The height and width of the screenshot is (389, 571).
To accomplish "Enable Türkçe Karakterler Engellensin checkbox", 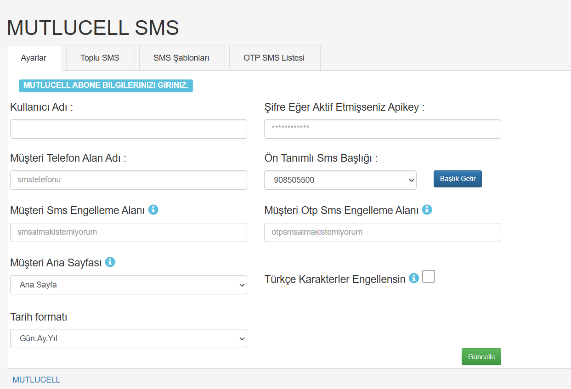I will pyautogui.click(x=429, y=276).
